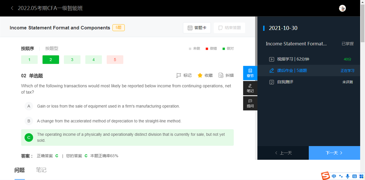This screenshot has width=365, height=180.
Task: Click the 结束答题 button
Action: coord(229,28)
